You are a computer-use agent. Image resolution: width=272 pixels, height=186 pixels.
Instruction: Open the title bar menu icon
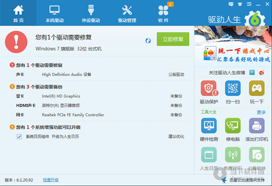pos(249,4)
